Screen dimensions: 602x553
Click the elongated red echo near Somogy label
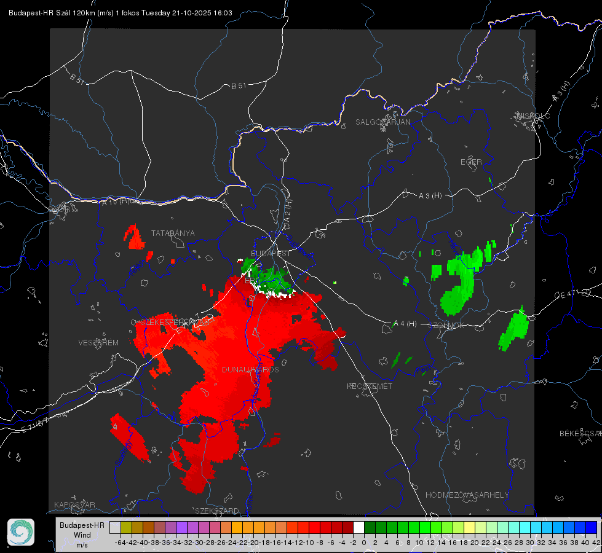pos(129,437)
